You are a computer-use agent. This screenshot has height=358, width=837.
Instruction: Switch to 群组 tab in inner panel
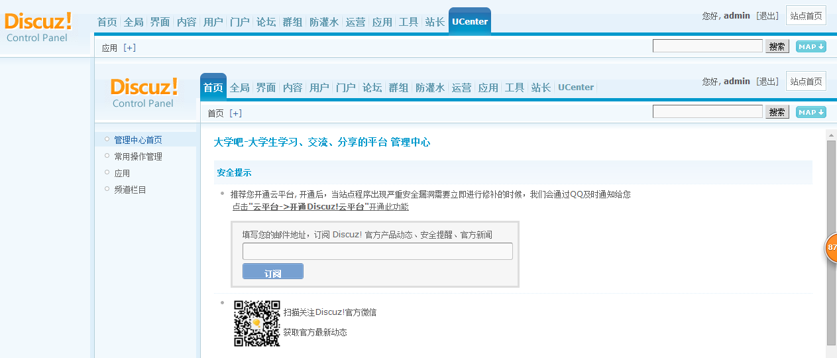click(398, 88)
